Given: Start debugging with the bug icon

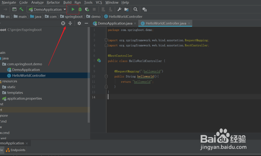Looking at the screenshot, I should [x=80, y=9].
